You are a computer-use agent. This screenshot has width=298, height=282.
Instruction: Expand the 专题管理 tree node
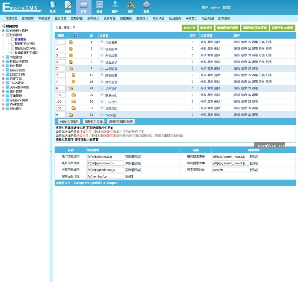pos(3,57)
